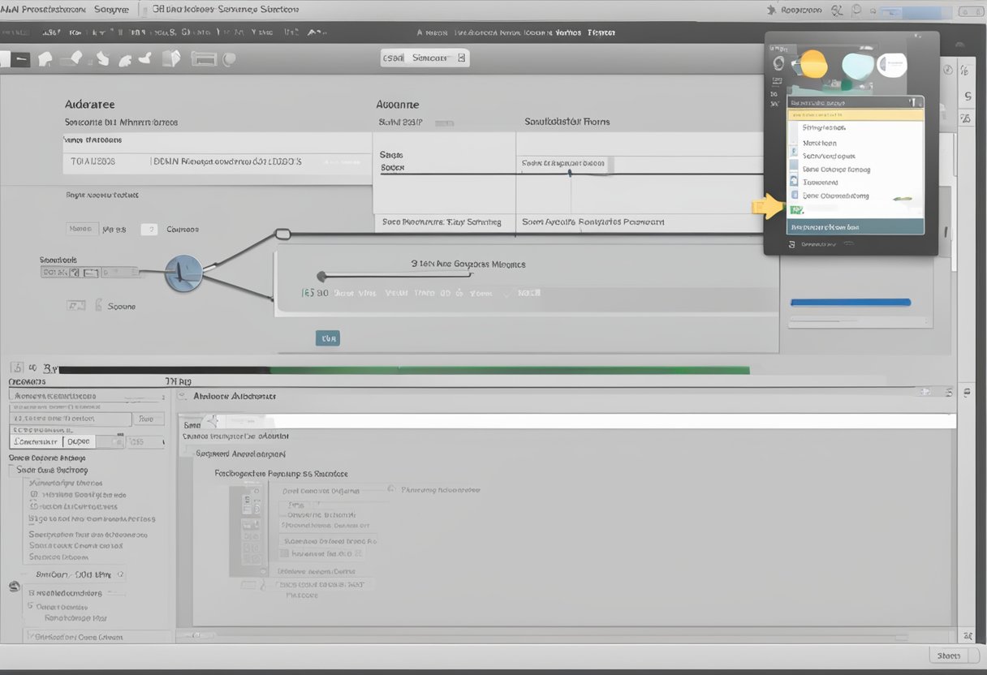
Task: Click the white circle icon in popup
Action: pos(892,64)
